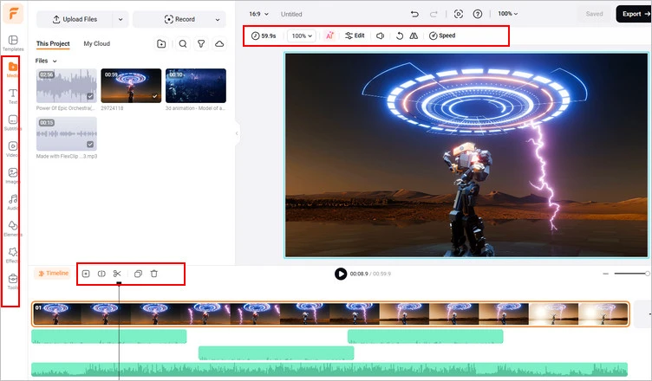The height and width of the screenshot is (381, 652).
Task: Select the bottom full-length audio waveform track
Action: [x=329, y=370]
